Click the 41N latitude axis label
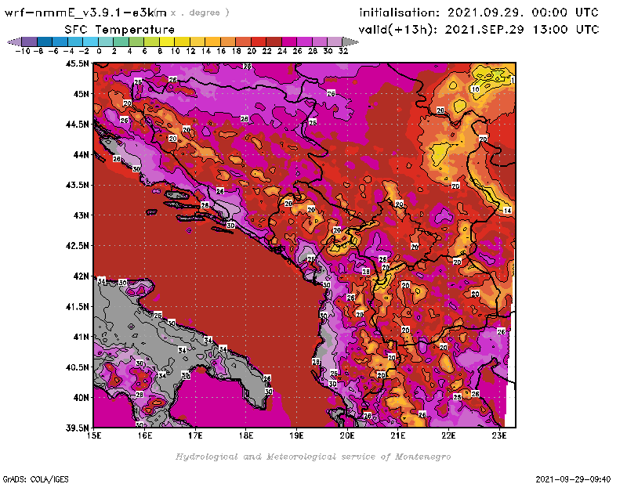This screenshot has height=484, width=627. point(81,337)
